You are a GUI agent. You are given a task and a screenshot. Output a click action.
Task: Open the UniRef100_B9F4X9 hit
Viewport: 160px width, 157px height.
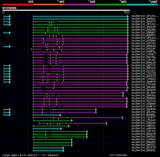tap(143, 68)
